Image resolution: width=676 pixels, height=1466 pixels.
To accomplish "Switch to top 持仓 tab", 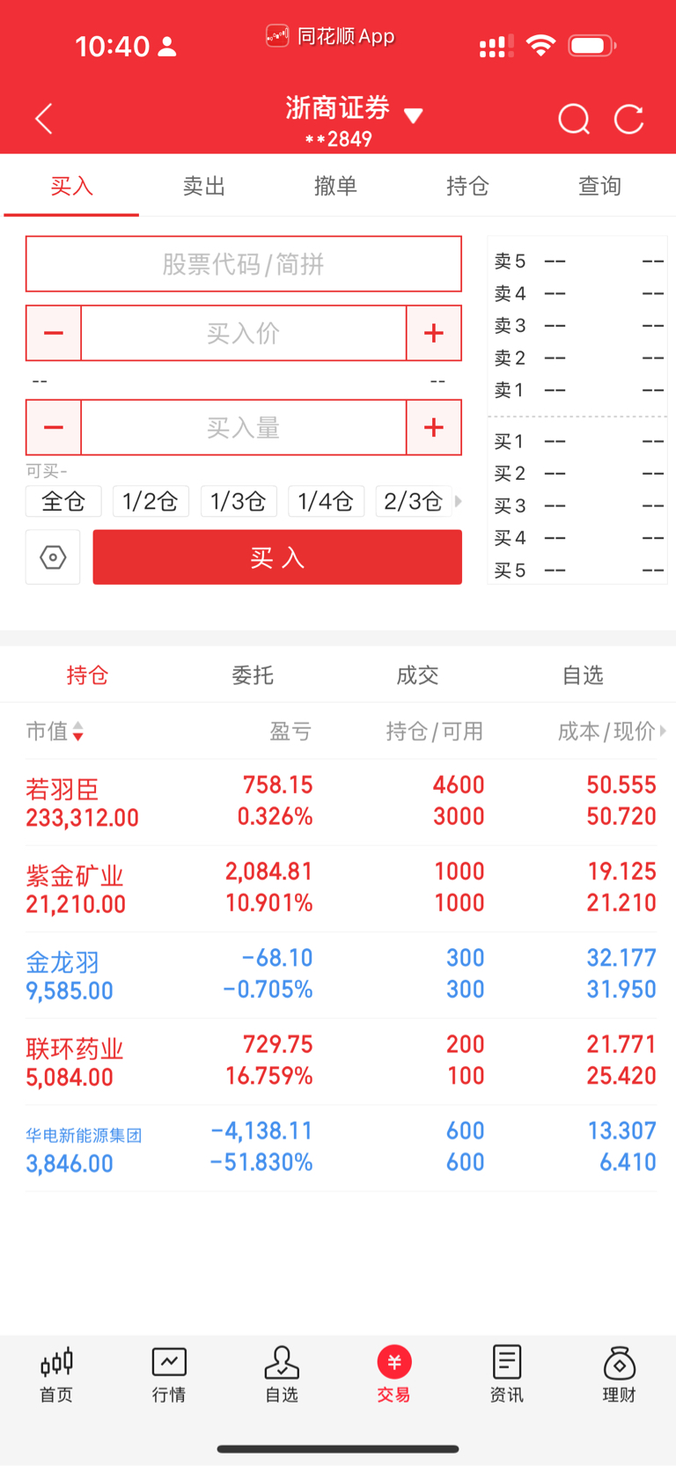I will tap(467, 186).
